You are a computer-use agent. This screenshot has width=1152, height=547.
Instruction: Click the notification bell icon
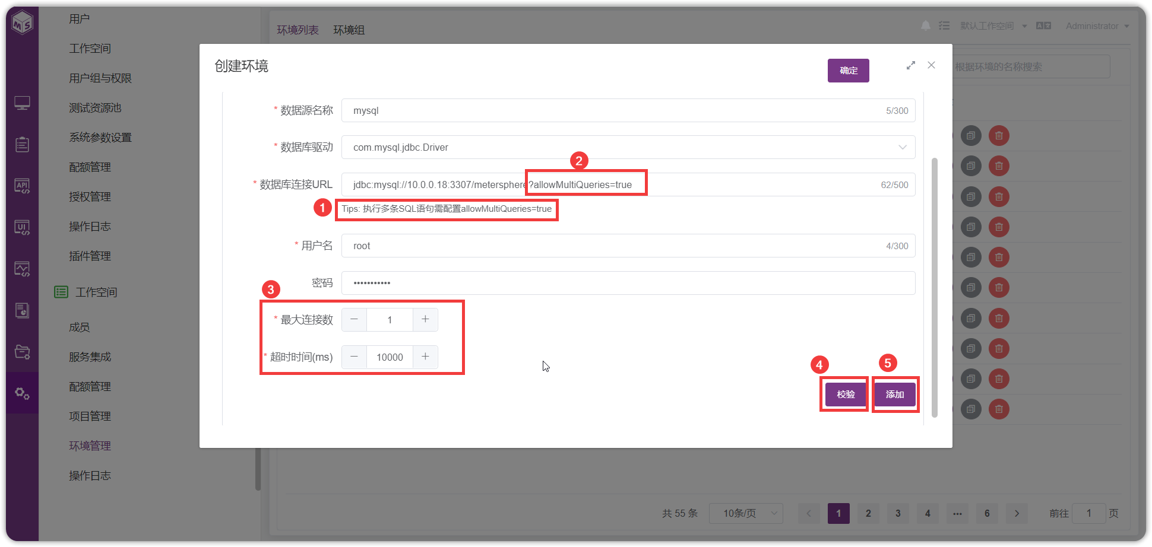click(x=926, y=26)
